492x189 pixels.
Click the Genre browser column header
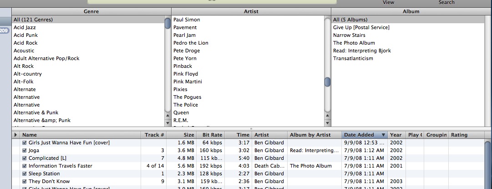(x=91, y=11)
